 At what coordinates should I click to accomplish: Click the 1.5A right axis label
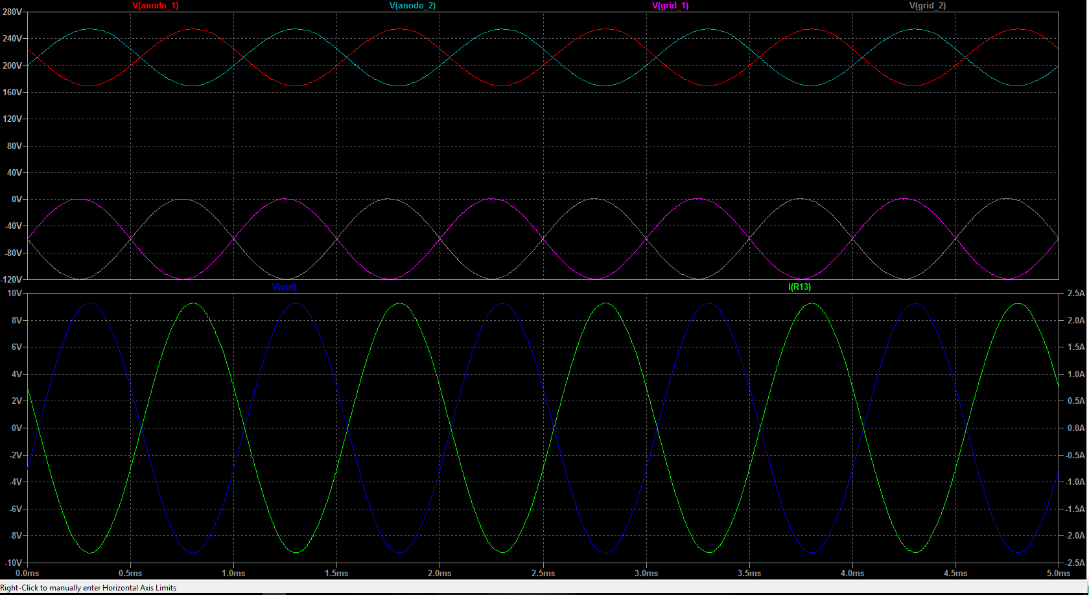pyautogui.click(x=1076, y=347)
